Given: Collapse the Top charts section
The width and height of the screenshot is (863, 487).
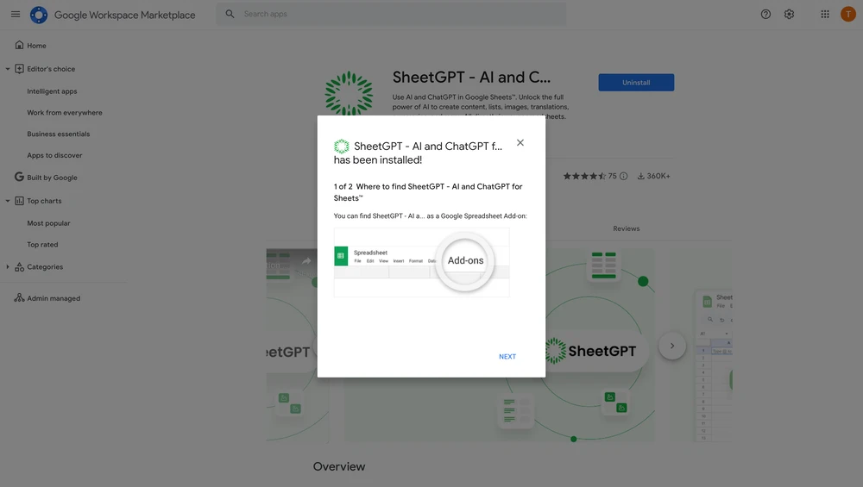Looking at the screenshot, I should (x=8, y=201).
